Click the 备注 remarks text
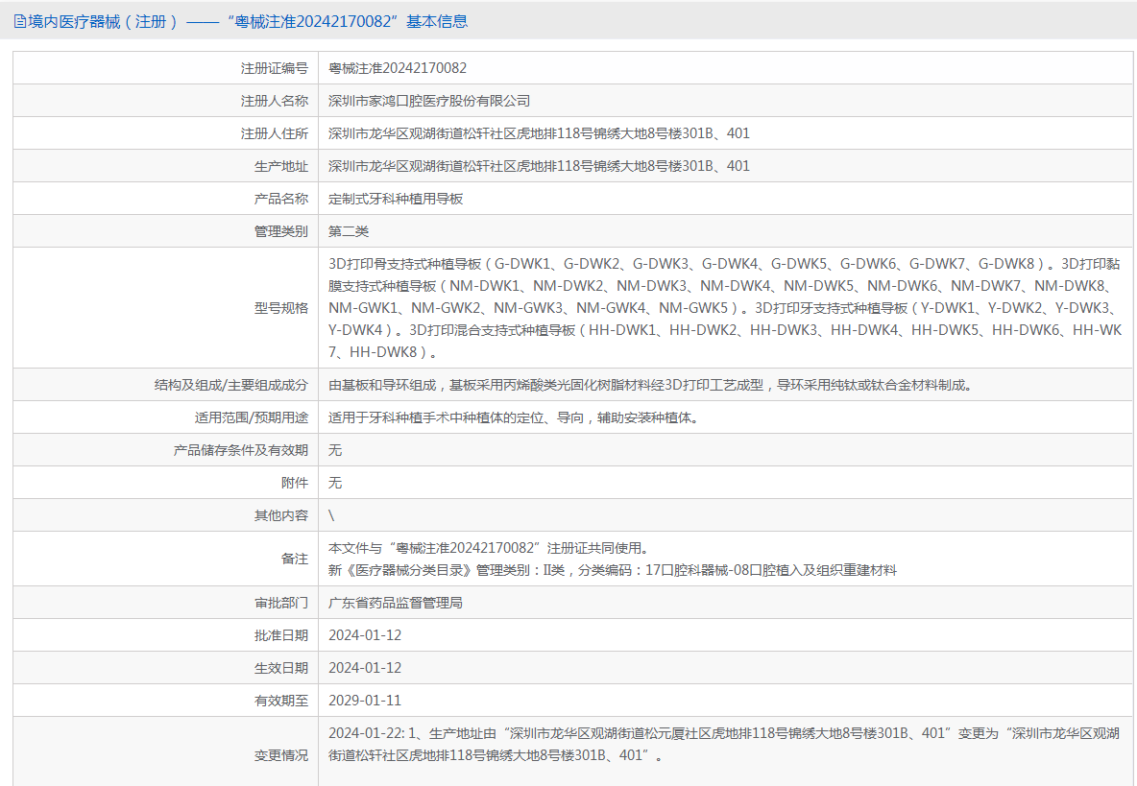Viewport: 1137px width, 786px height. click(x=612, y=559)
